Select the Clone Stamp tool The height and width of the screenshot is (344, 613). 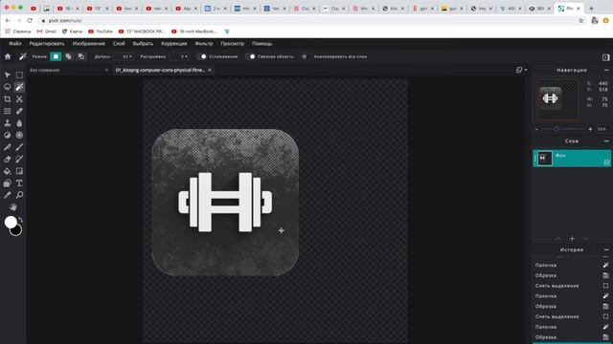pos(8,123)
